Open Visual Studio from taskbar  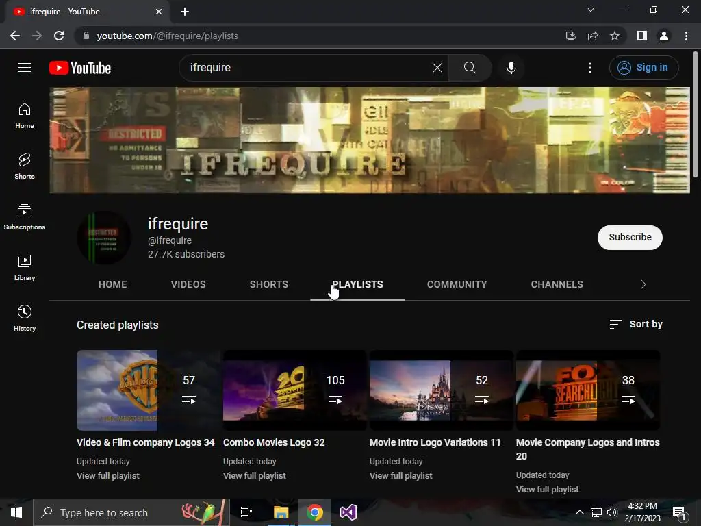tap(348, 512)
